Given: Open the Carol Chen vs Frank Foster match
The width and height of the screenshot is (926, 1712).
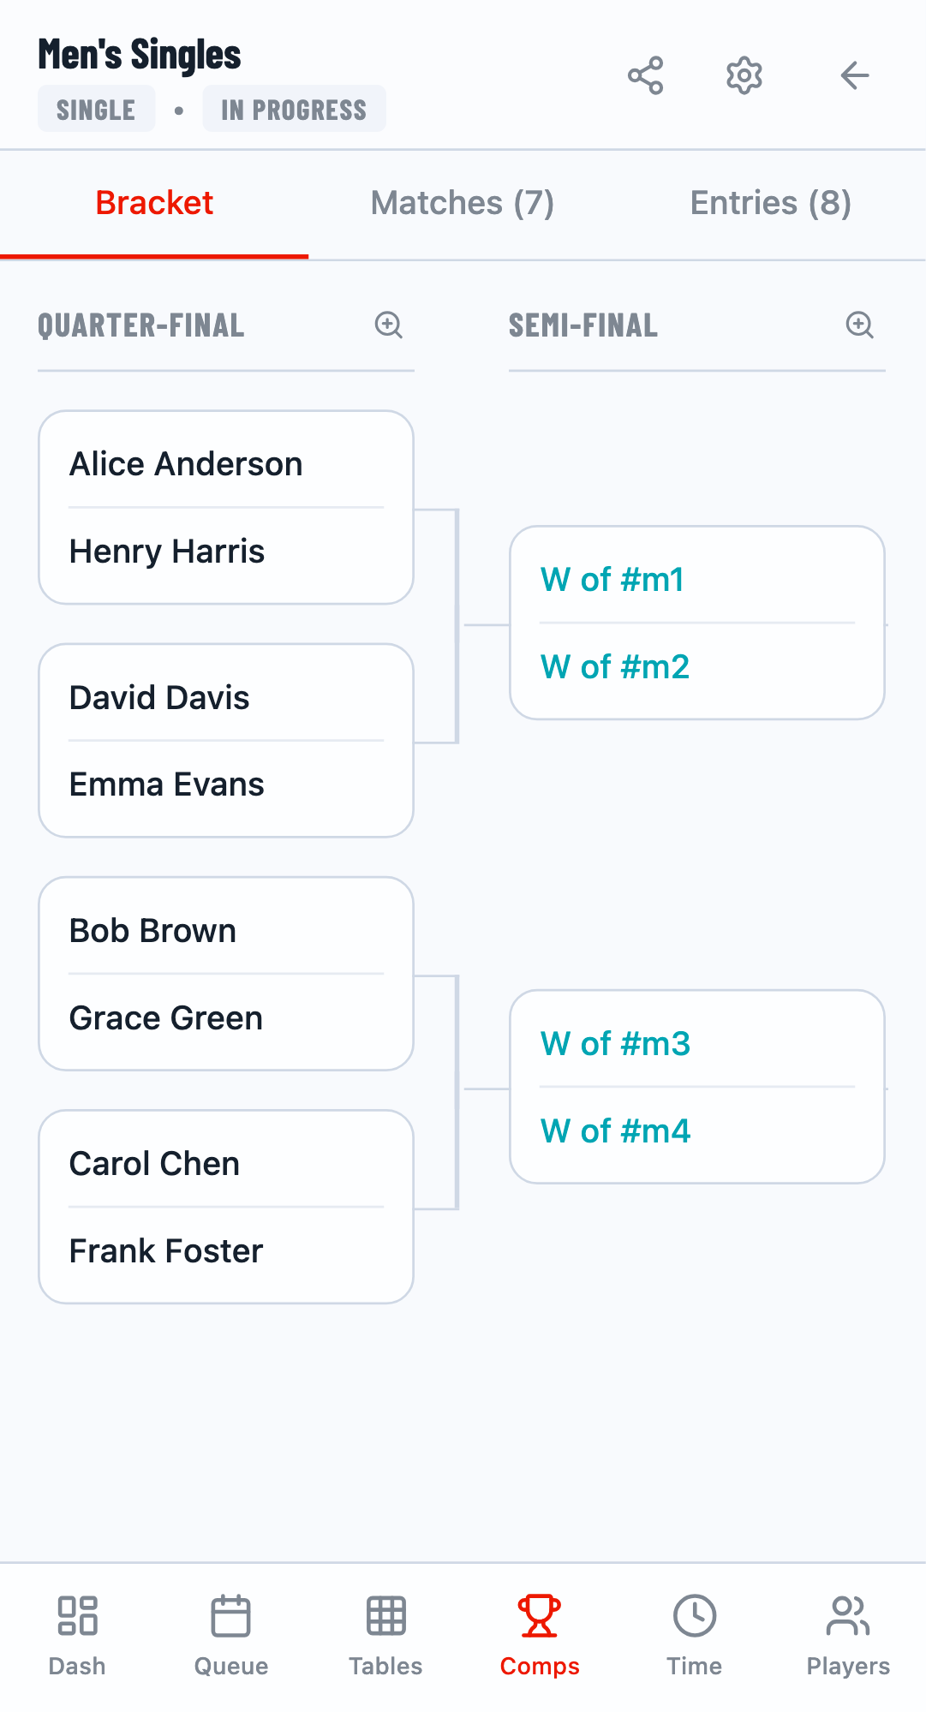Looking at the screenshot, I should (x=226, y=1207).
